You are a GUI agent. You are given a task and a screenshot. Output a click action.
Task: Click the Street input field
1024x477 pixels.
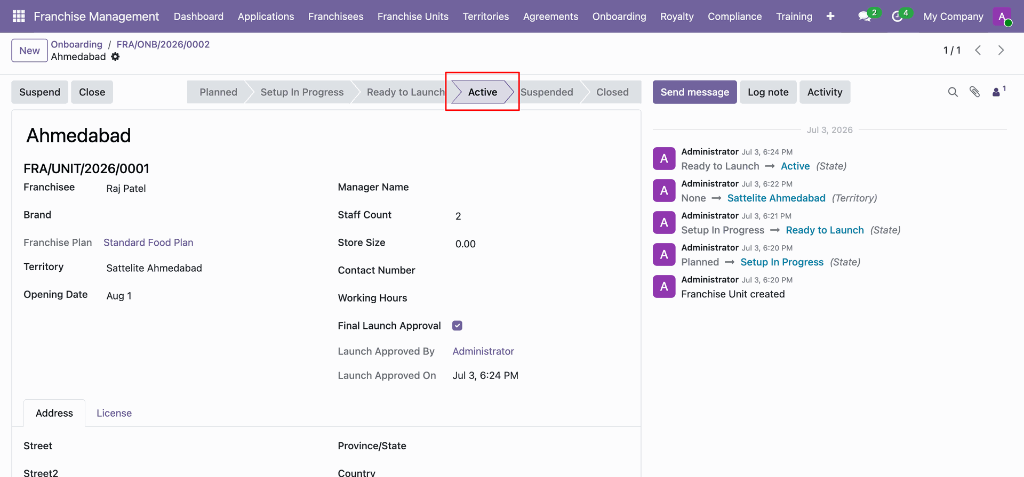pyautogui.click(x=208, y=447)
